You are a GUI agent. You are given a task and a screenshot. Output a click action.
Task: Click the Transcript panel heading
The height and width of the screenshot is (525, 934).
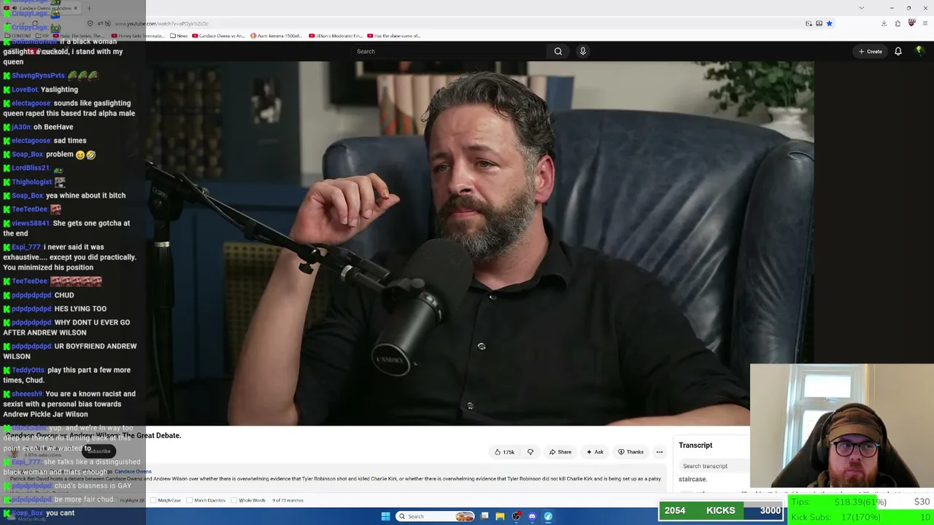(x=695, y=446)
